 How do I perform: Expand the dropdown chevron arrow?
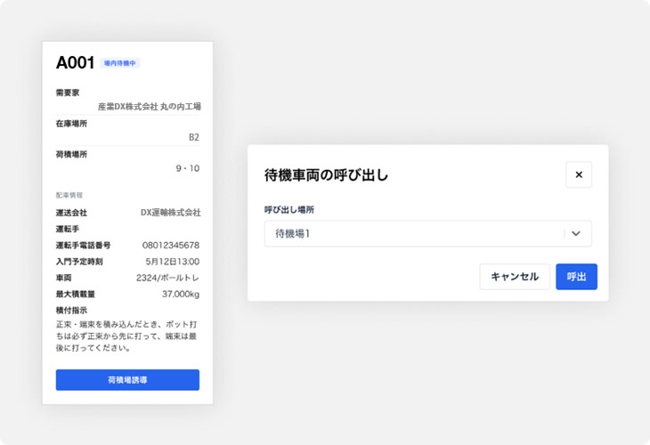(x=576, y=234)
